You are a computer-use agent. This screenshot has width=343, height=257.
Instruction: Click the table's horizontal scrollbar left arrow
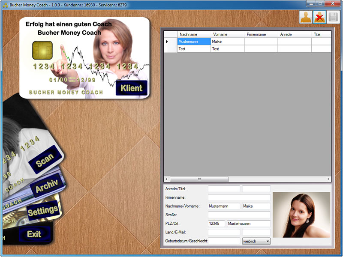167,179
